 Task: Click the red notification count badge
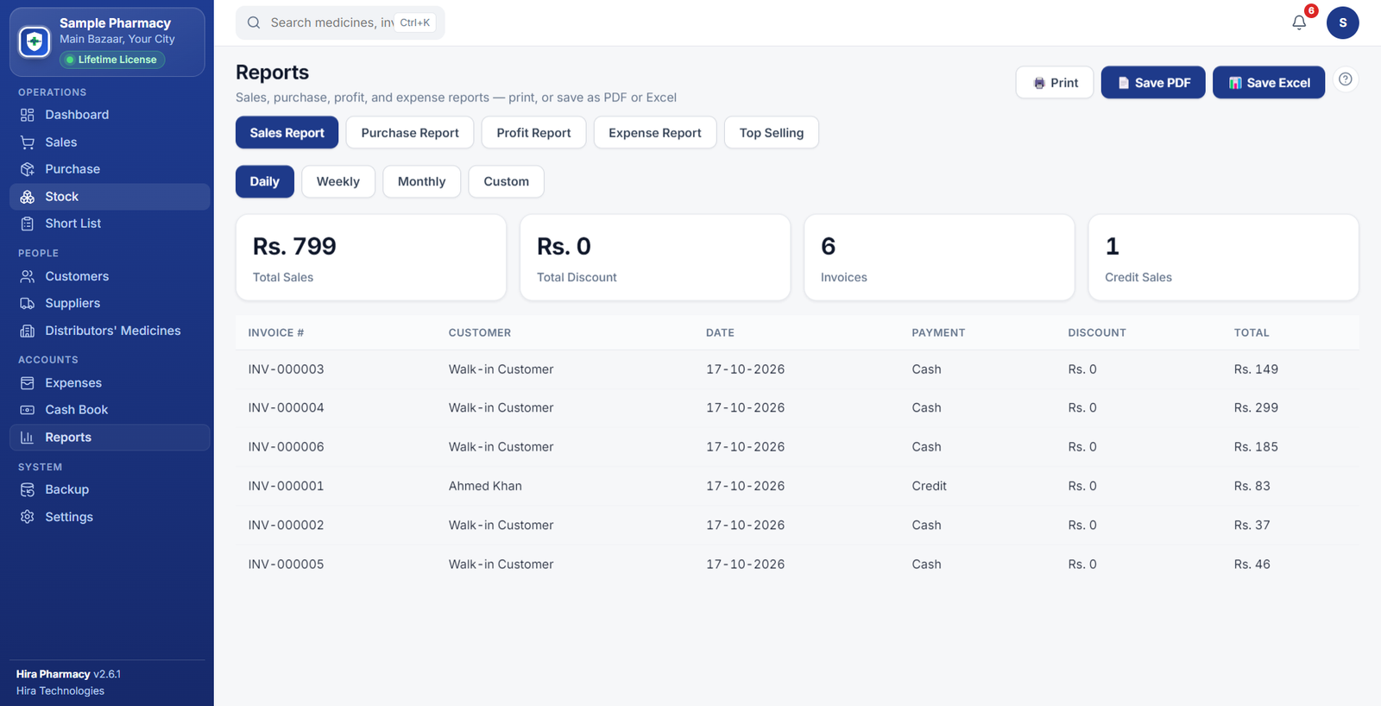pyautogui.click(x=1311, y=10)
